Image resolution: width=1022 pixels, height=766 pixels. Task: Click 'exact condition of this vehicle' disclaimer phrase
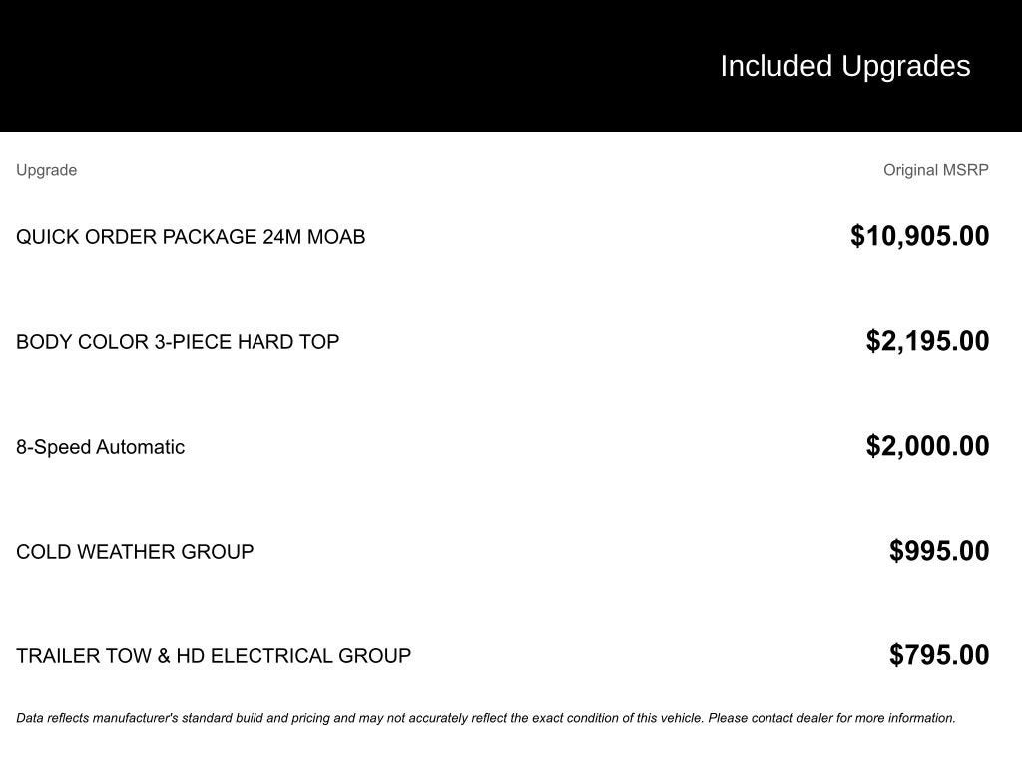[617, 718]
